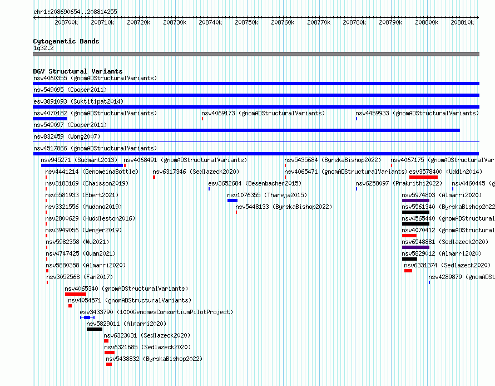This screenshot has width=495, height=386.
Task: Open variant nsv3321556 Audano2019 label
Action: (83, 207)
